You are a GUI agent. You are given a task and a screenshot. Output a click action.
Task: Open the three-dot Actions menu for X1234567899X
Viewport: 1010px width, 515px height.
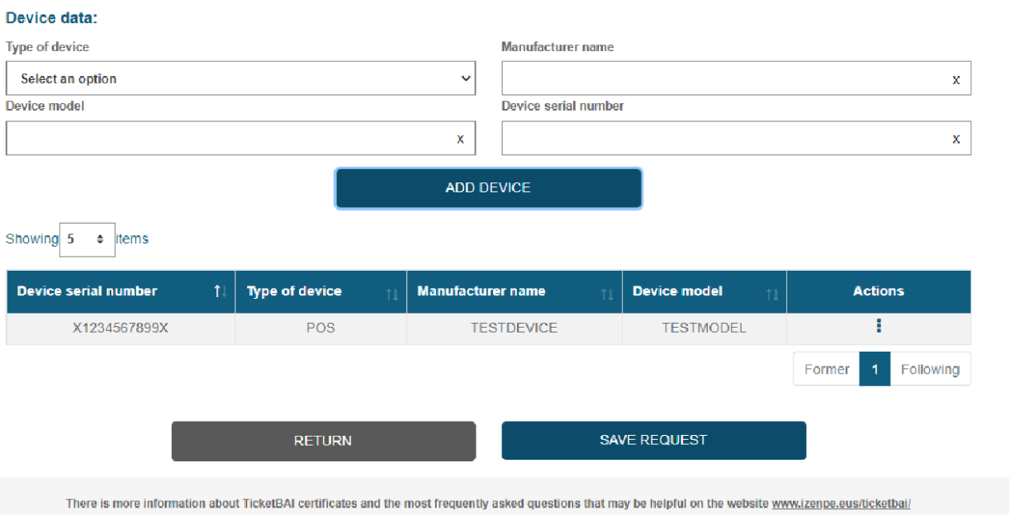coord(879,327)
